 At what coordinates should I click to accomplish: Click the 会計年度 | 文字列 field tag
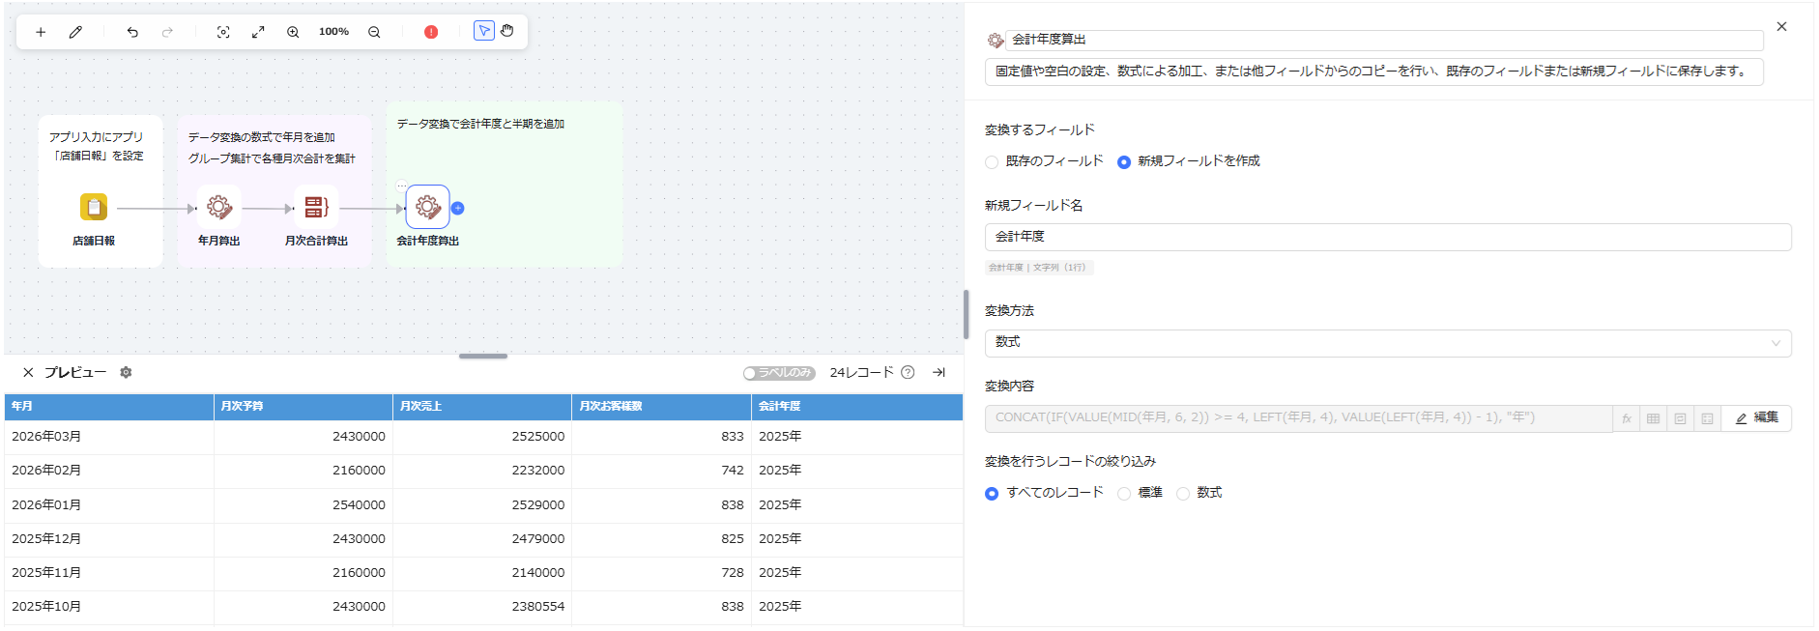1039,268
